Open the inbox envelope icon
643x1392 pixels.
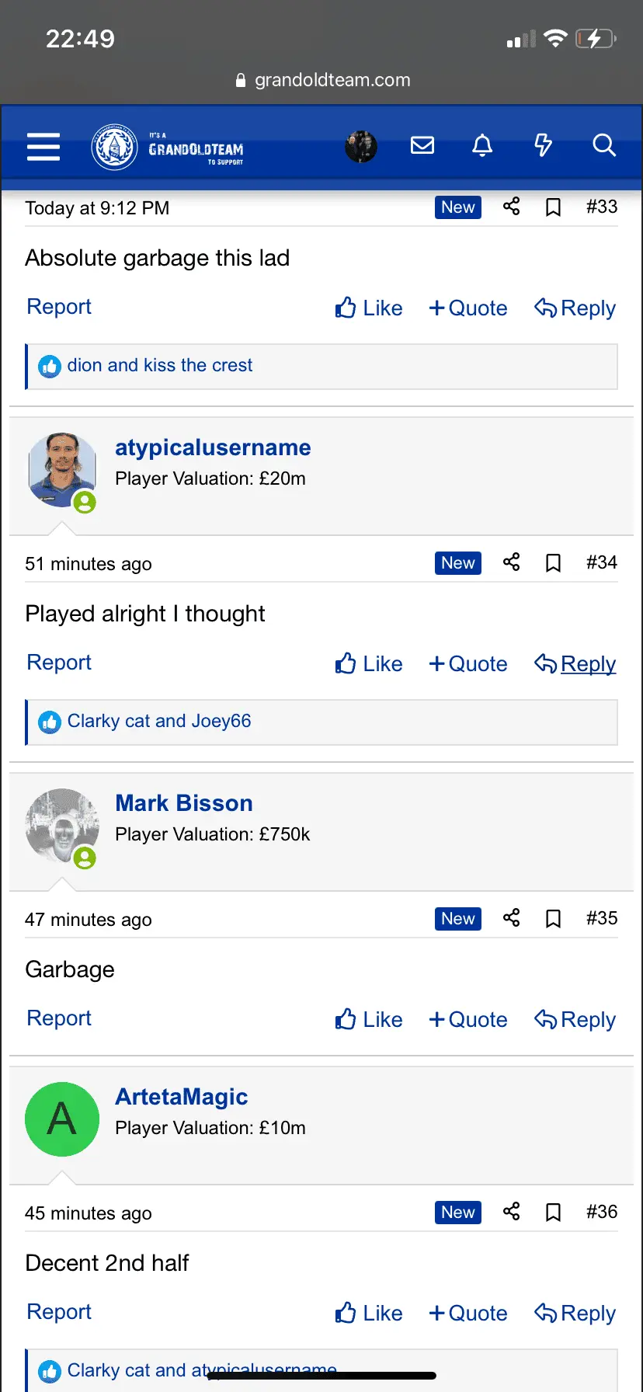click(x=422, y=145)
